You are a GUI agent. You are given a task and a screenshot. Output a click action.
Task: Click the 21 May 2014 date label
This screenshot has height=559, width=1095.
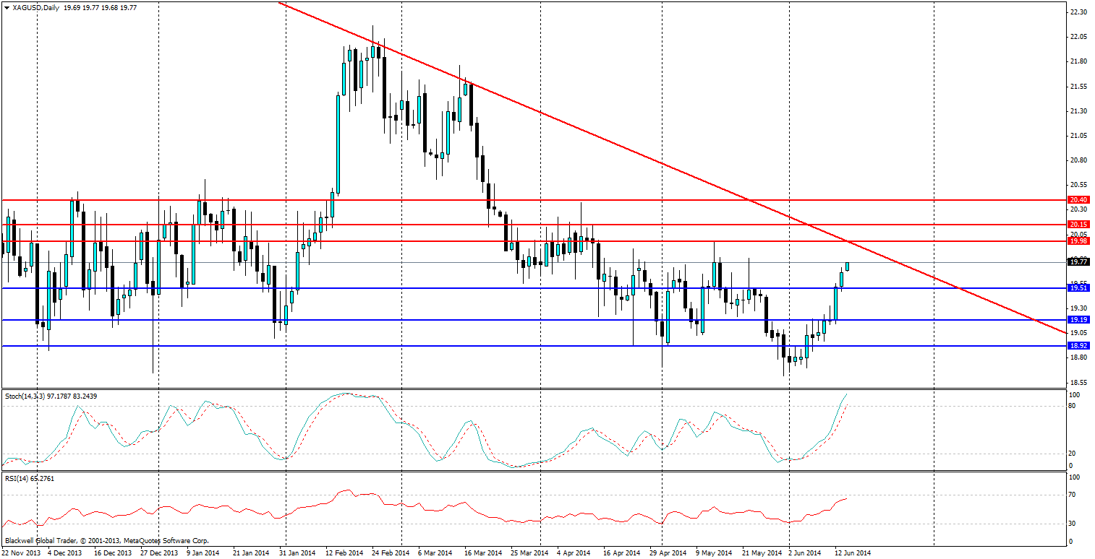[x=762, y=553]
